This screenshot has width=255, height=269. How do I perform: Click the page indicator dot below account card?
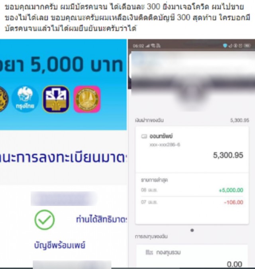192,230
